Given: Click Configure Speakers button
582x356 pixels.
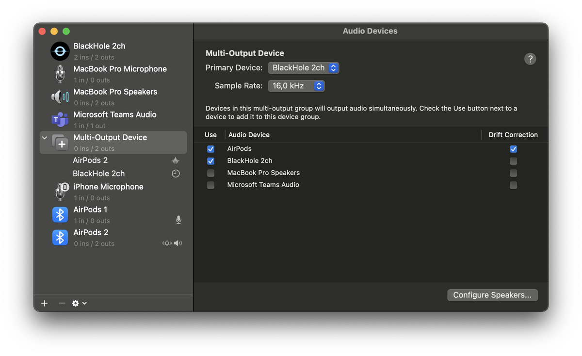Looking at the screenshot, I should [x=492, y=295].
